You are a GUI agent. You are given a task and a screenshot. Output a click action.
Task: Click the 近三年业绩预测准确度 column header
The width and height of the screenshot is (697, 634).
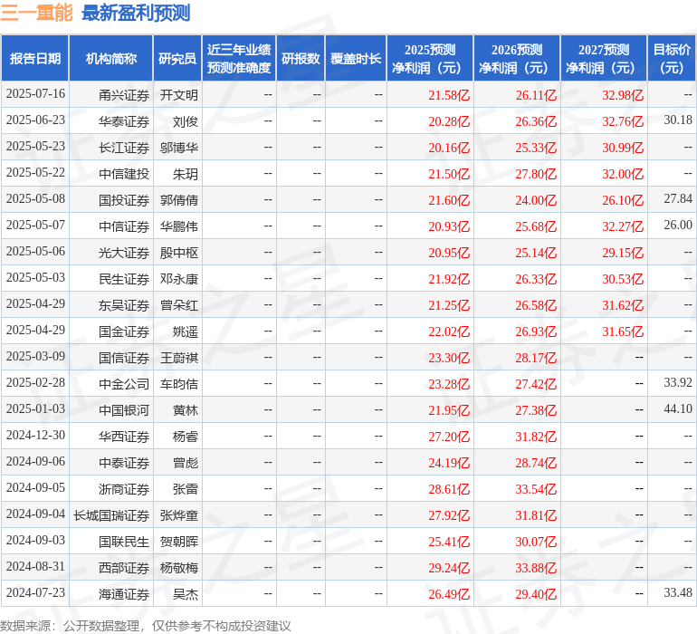239,59
